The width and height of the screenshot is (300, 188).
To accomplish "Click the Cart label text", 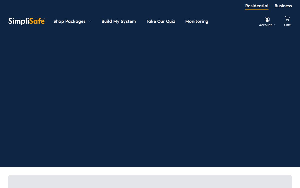I will [x=287, y=25].
